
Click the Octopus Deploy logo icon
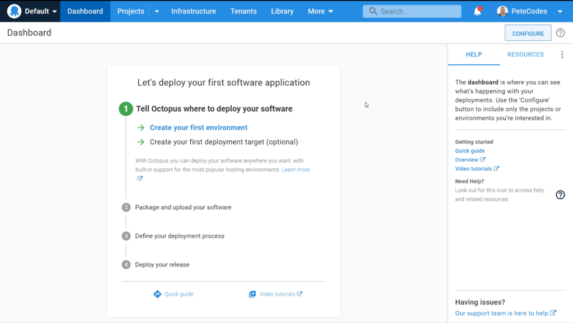14,11
